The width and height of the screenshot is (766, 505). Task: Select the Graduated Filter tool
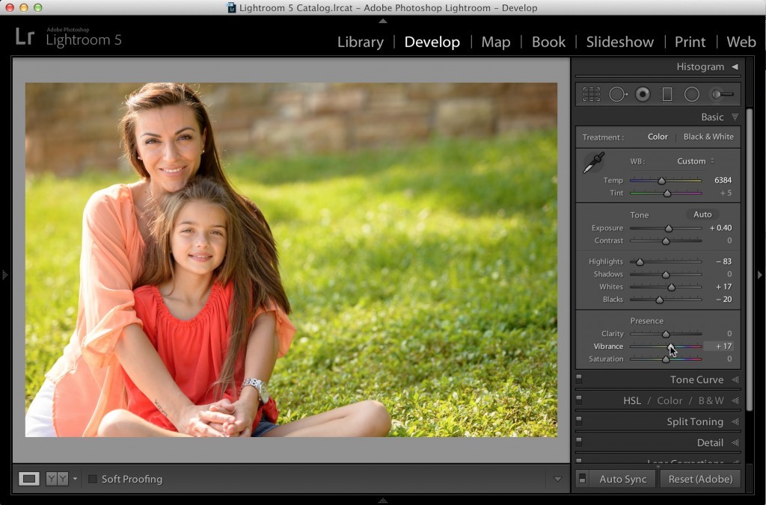point(667,94)
